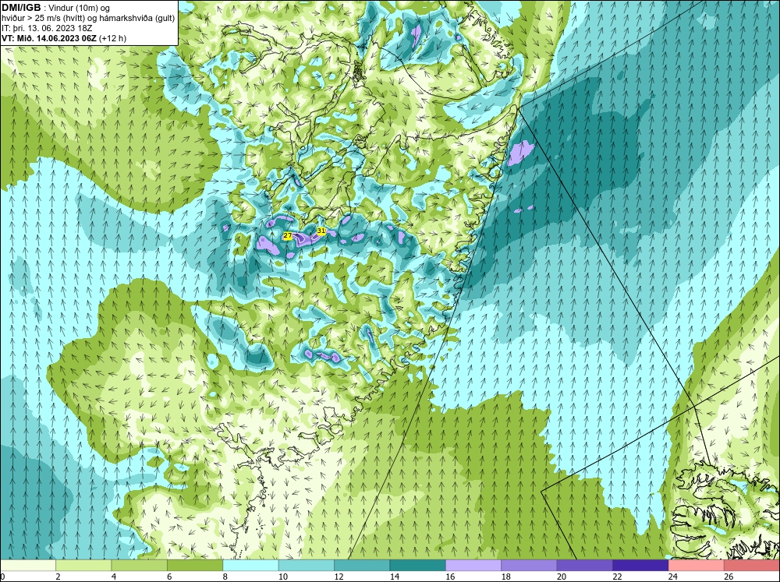Select the 24-26 m/s pink legend swatch
The height and width of the screenshot is (582, 780).
coord(697,565)
